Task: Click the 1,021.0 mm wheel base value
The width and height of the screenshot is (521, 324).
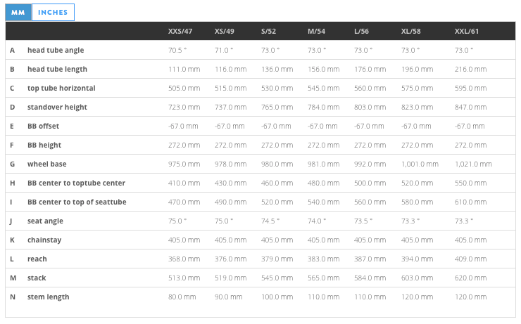Action: tap(473, 164)
